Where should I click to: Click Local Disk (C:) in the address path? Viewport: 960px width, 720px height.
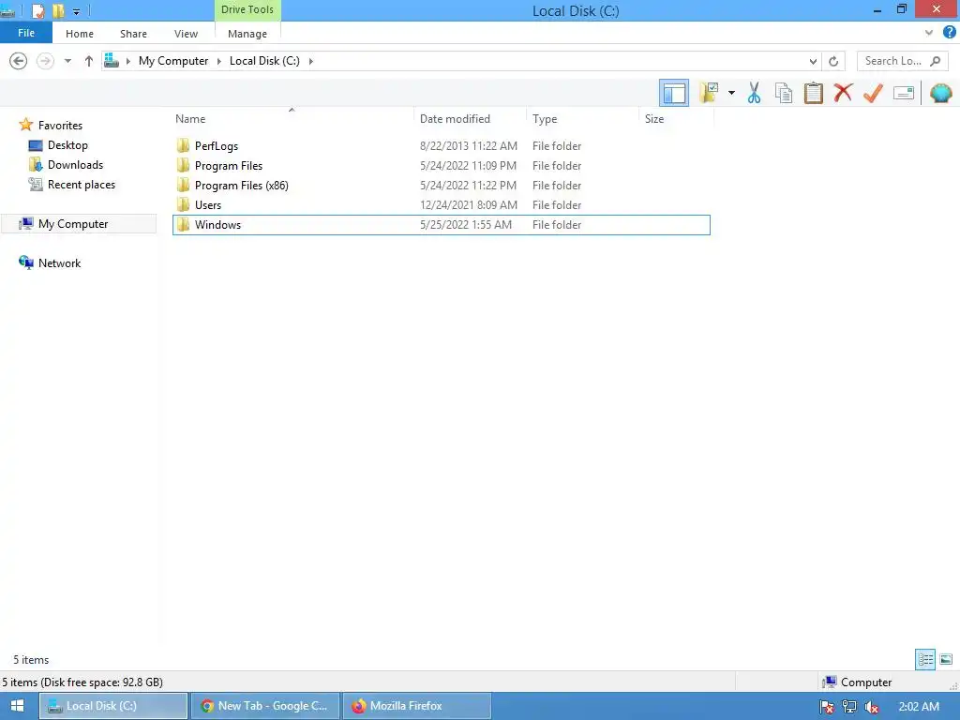click(264, 61)
